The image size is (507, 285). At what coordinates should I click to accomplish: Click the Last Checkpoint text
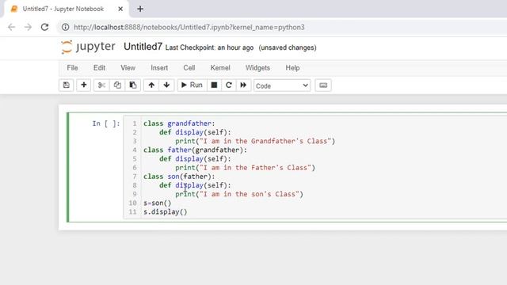click(x=209, y=47)
